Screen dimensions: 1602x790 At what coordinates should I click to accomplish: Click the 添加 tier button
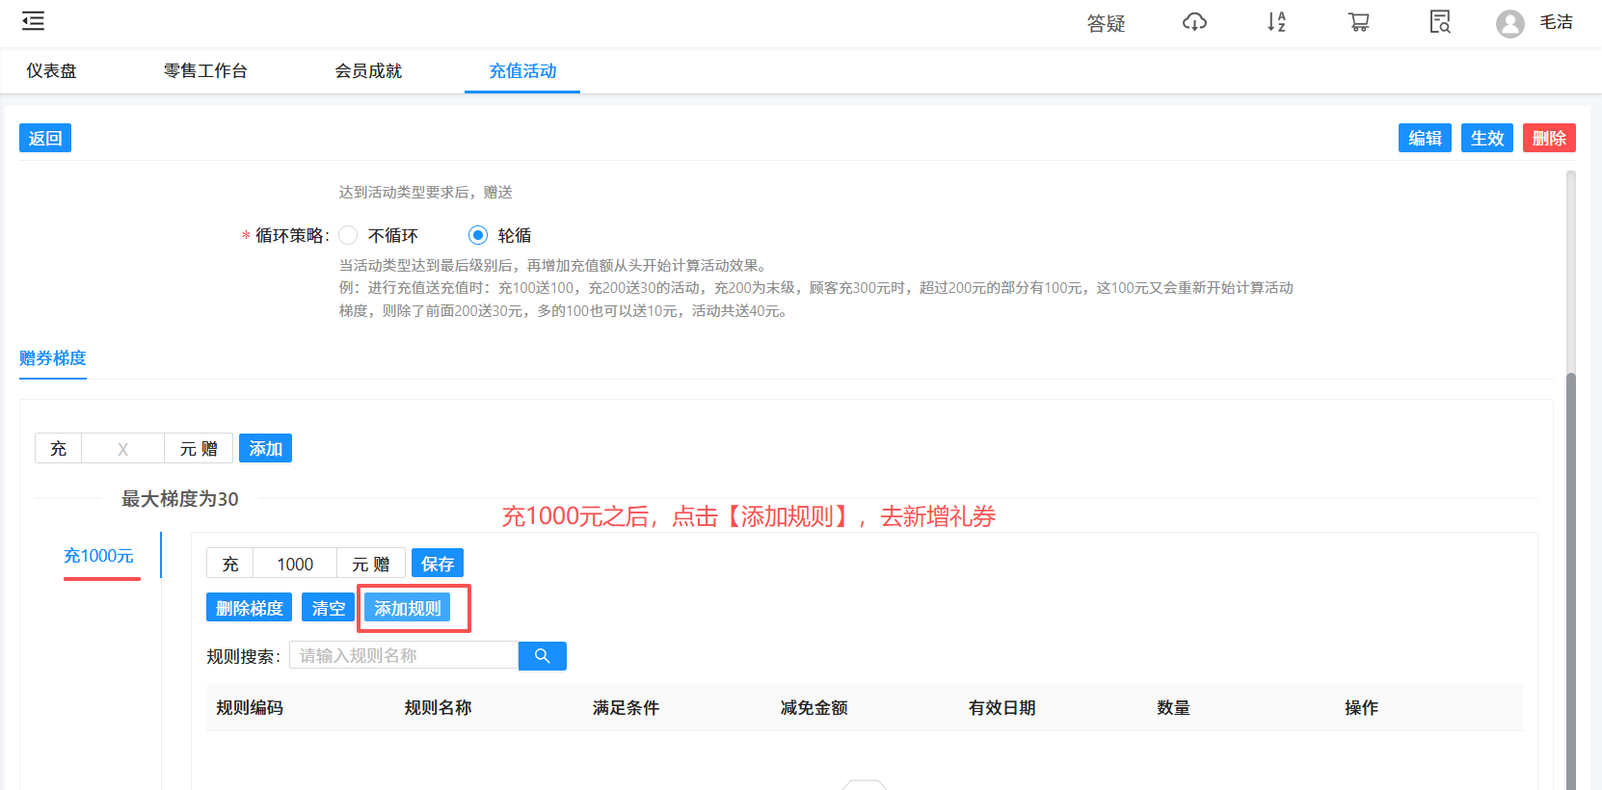pos(265,448)
